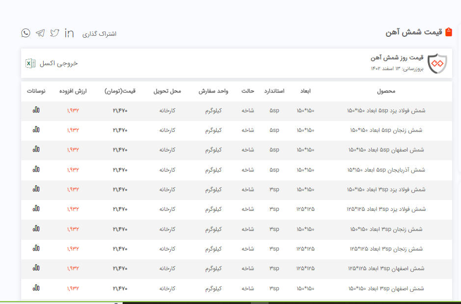
Task: Open fluctuation chart icon for Esfahan 5sp row
Action: pos(36,150)
